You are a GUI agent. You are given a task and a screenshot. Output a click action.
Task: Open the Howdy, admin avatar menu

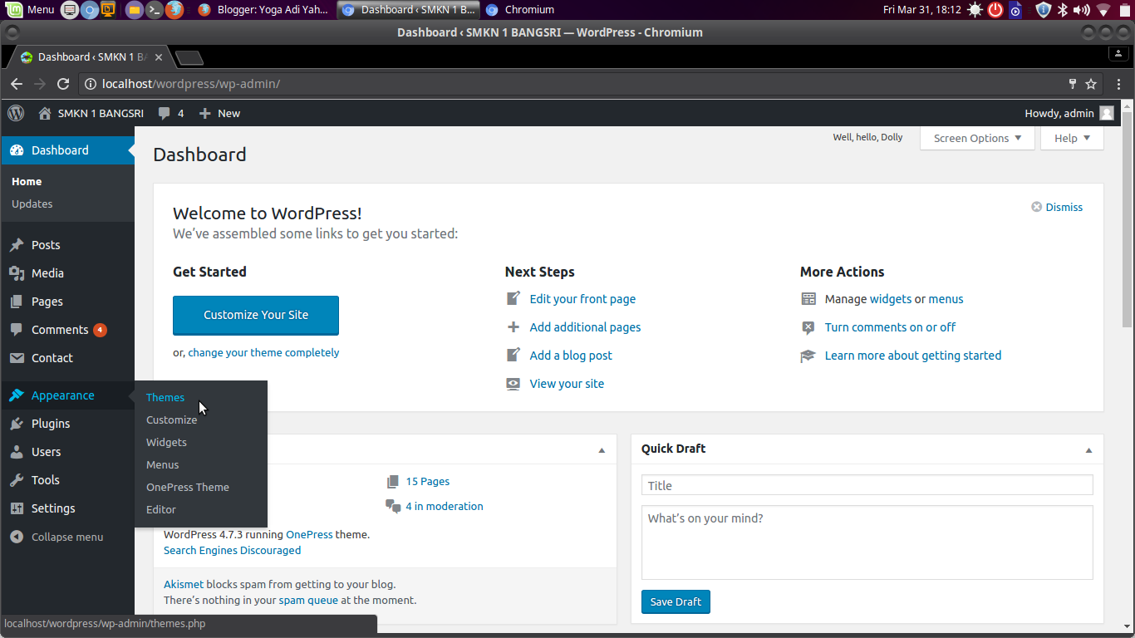[1107, 113]
